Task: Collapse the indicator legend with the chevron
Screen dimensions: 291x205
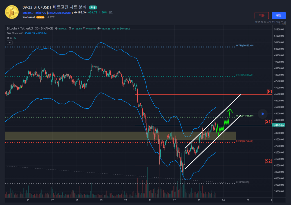Action: (x=9, y=43)
